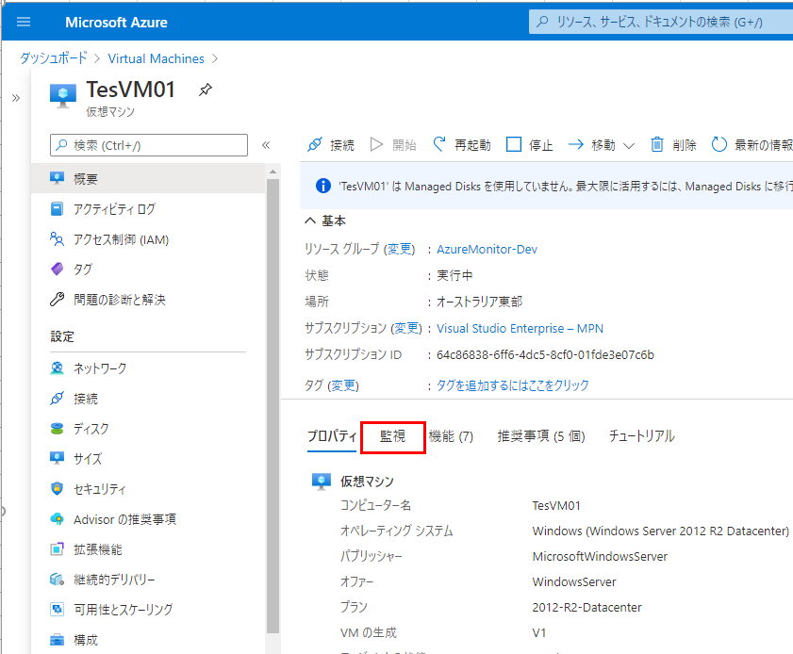Click the Managed Disks info banner
The height and width of the screenshot is (654, 793).
(x=546, y=186)
